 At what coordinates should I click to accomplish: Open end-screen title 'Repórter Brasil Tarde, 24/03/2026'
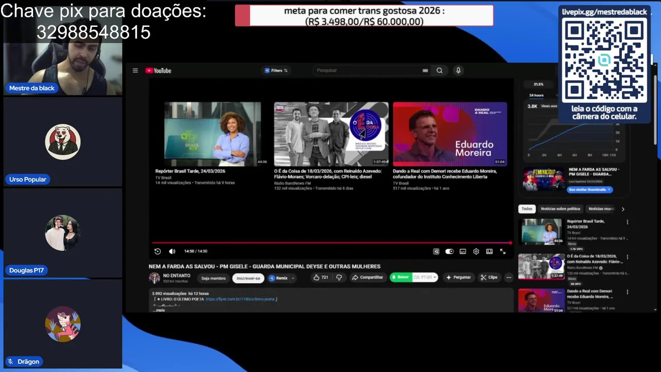[x=190, y=171]
